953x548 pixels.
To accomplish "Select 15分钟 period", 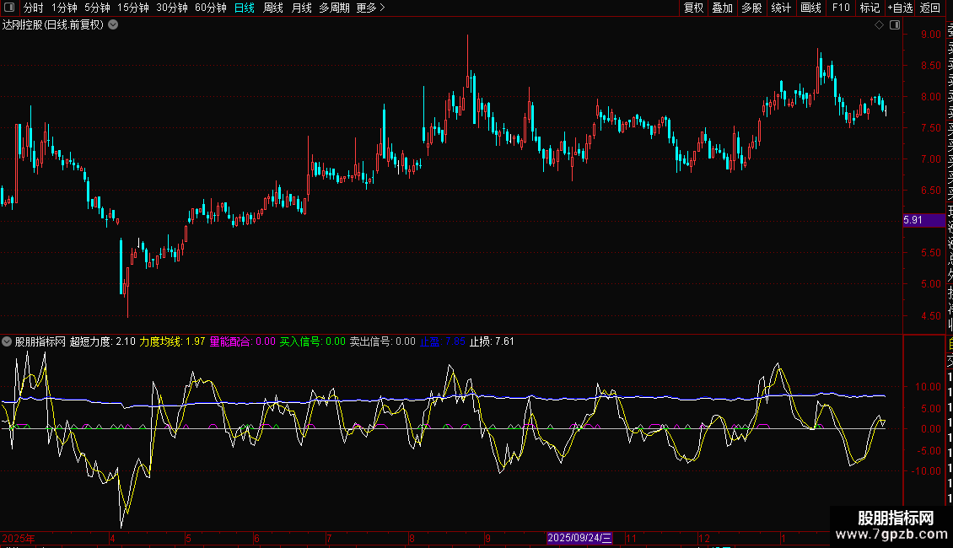I will pos(133,8).
